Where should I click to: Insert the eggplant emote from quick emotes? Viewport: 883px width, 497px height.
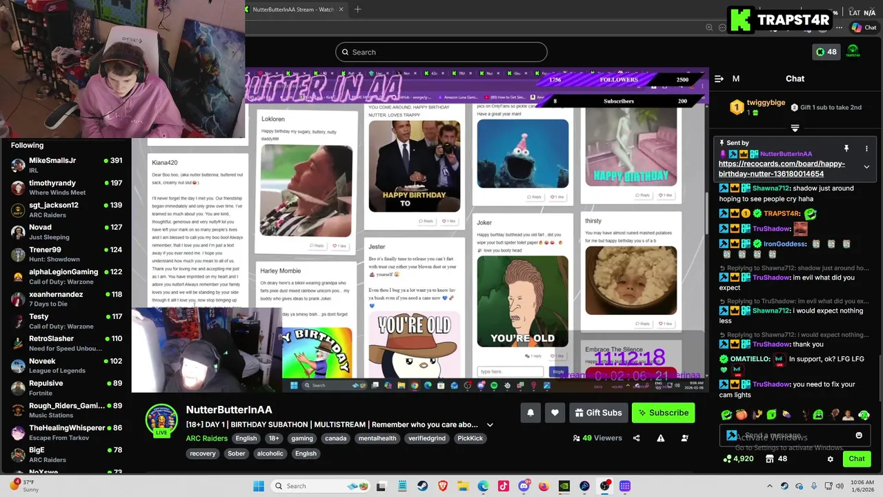pyautogui.click(x=786, y=415)
